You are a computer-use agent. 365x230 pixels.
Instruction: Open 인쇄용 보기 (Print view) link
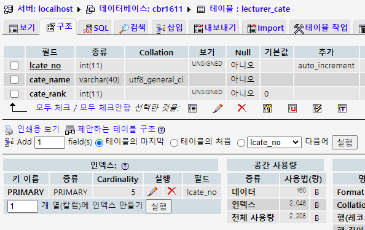(x=39, y=129)
